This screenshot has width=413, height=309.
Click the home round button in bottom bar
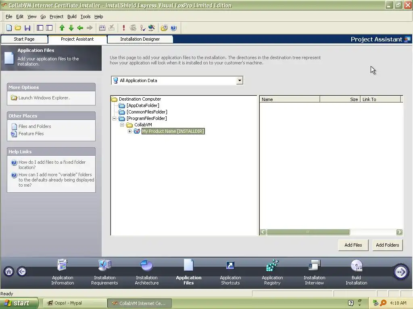point(9,272)
